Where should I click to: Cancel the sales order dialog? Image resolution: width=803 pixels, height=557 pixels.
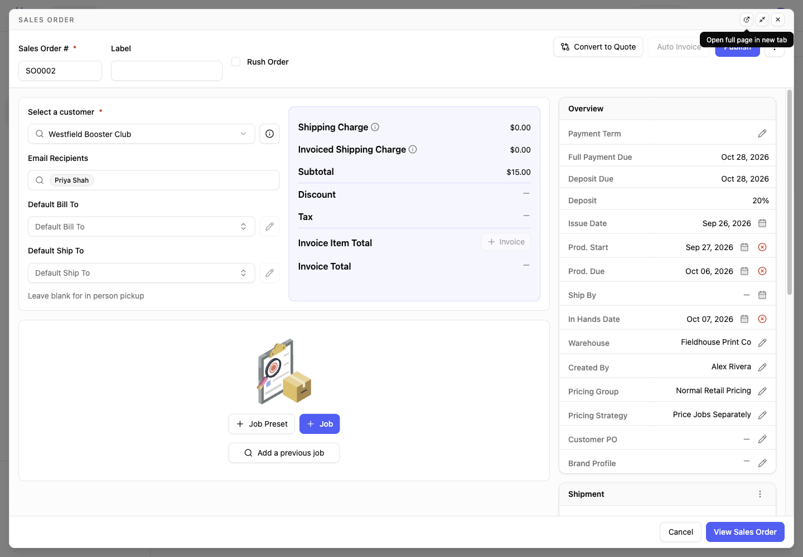[680, 532]
